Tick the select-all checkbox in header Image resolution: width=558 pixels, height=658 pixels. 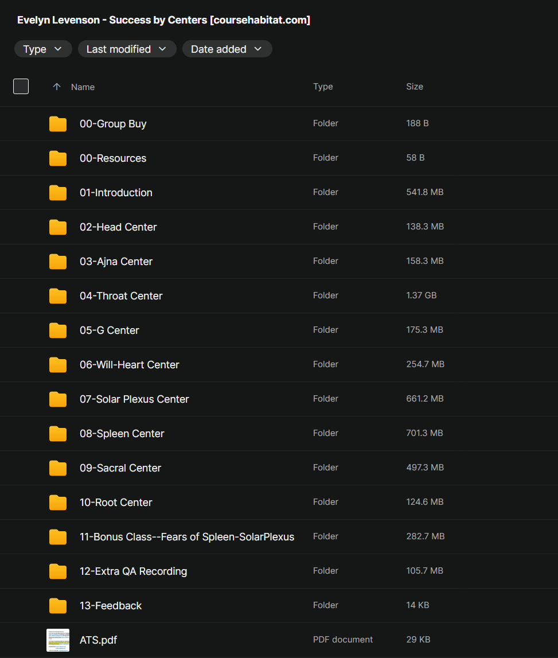coord(21,87)
